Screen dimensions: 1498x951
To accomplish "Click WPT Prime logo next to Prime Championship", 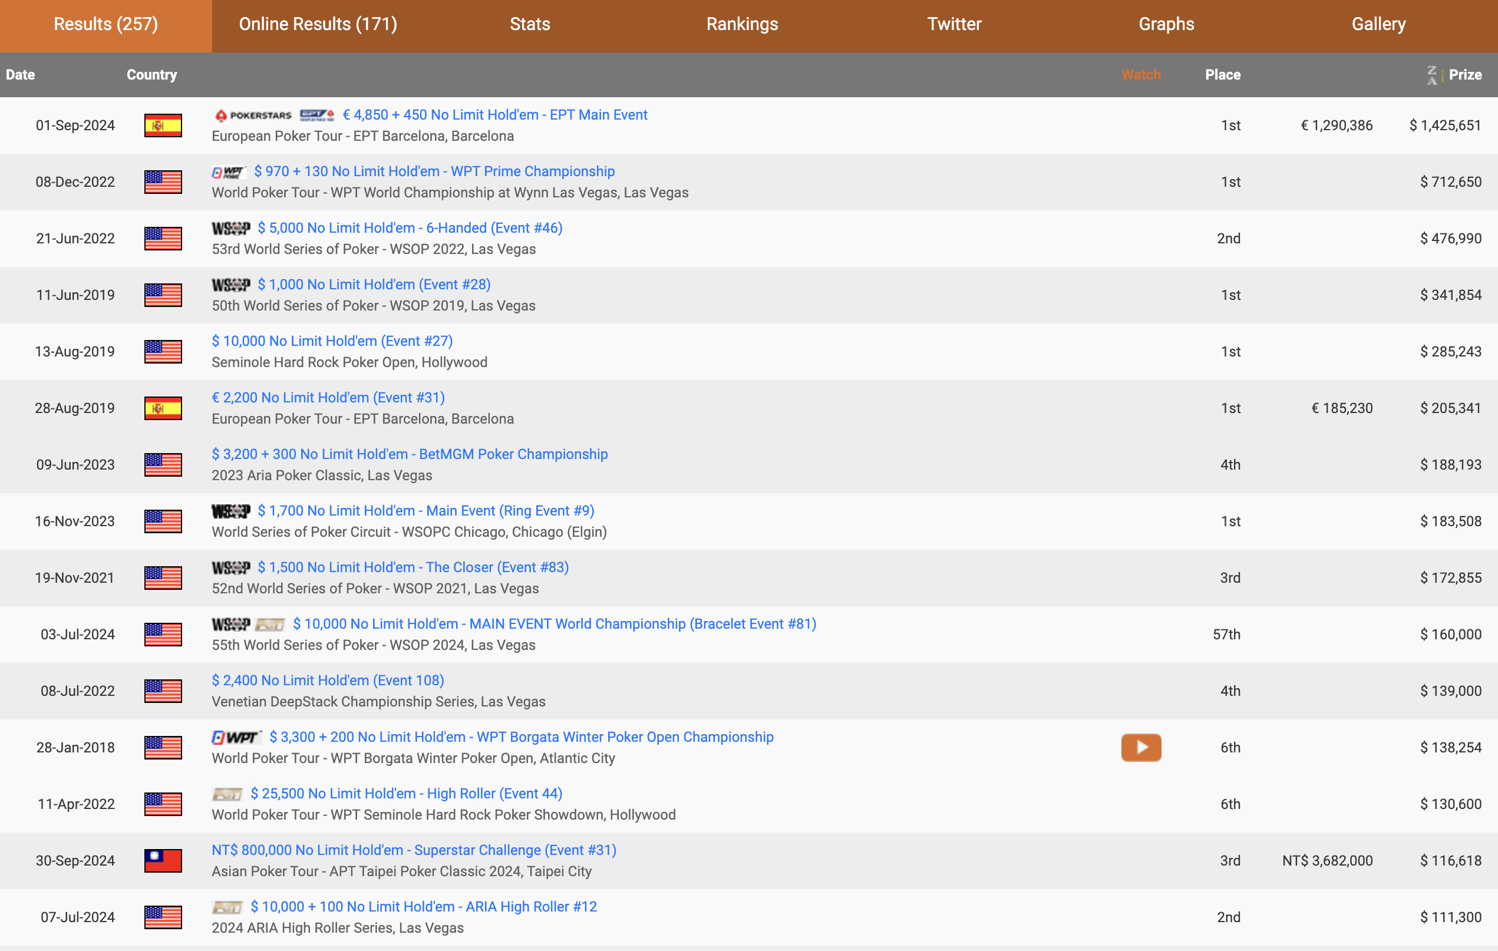I will [229, 172].
